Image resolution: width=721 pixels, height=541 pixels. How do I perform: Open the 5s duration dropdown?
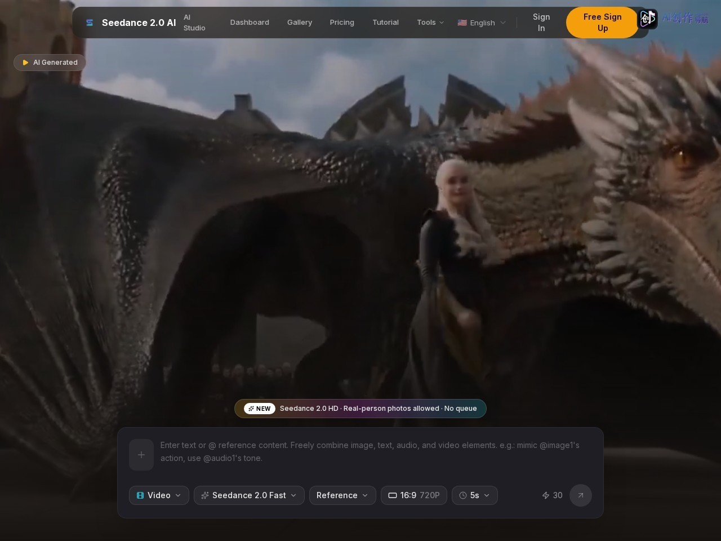coord(475,495)
